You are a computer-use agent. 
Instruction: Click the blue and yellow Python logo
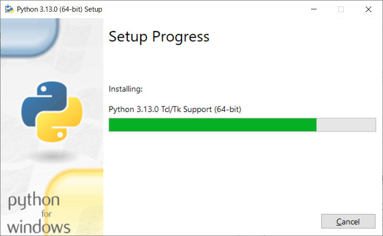coord(52,111)
